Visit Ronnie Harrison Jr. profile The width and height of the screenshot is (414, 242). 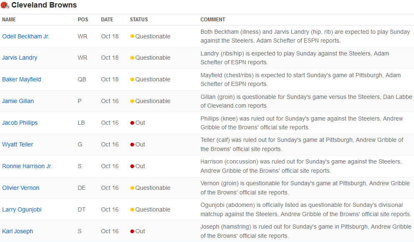click(27, 166)
